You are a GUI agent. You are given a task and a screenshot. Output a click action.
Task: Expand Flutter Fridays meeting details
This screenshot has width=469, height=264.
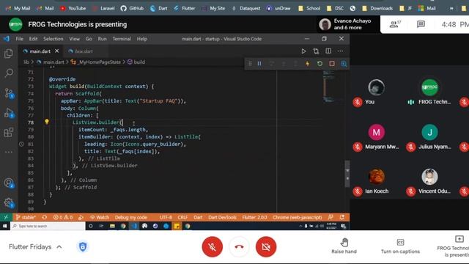(36, 247)
